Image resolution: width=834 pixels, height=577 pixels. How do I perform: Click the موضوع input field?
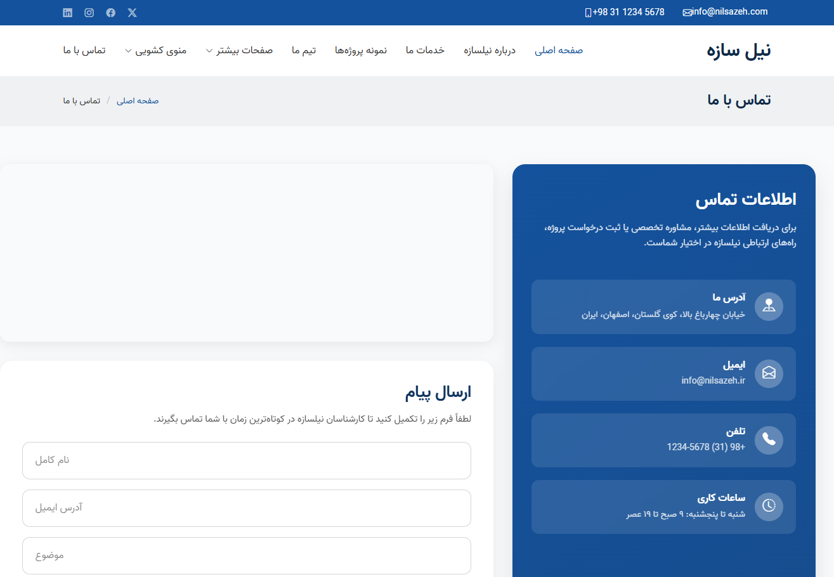pyautogui.click(x=247, y=555)
